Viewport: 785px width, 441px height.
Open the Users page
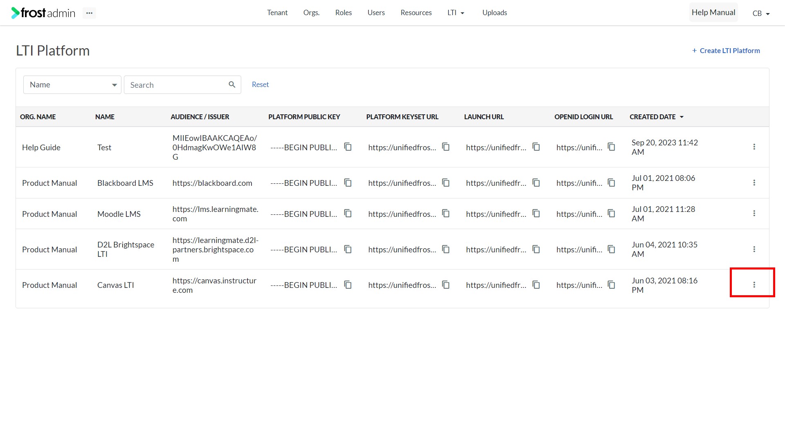376,13
